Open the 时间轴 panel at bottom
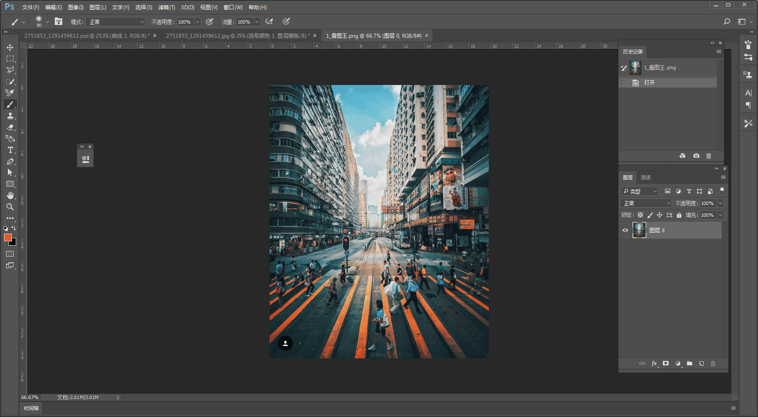 coord(31,408)
